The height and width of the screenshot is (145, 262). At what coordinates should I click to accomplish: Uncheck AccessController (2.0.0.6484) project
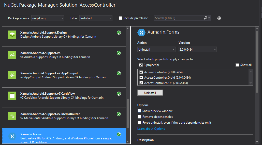[x=141, y=72]
